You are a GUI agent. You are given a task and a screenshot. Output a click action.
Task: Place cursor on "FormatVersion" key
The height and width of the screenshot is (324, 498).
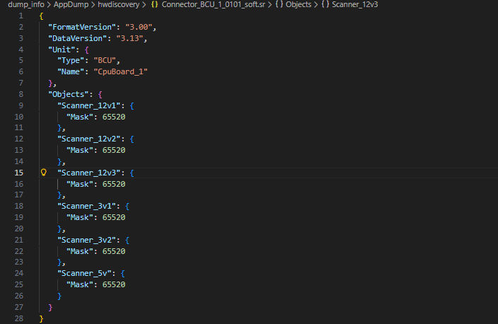point(79,27)
